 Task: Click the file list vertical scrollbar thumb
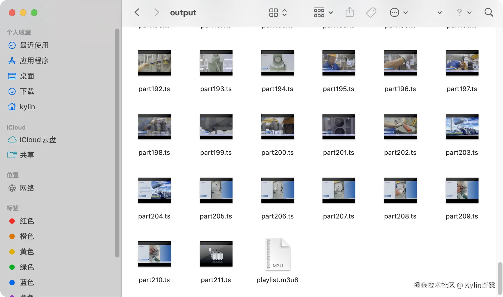[x=500, y=279]
